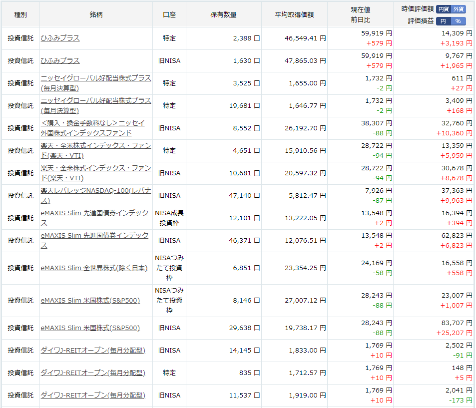Screen dimensions: 476x408
Task: Select average cost 1,712.57 円
Action: click(x=307, y=373)
